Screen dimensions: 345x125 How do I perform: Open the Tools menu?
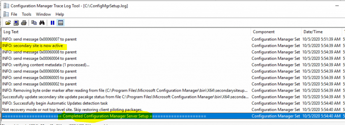pos(27,14)
